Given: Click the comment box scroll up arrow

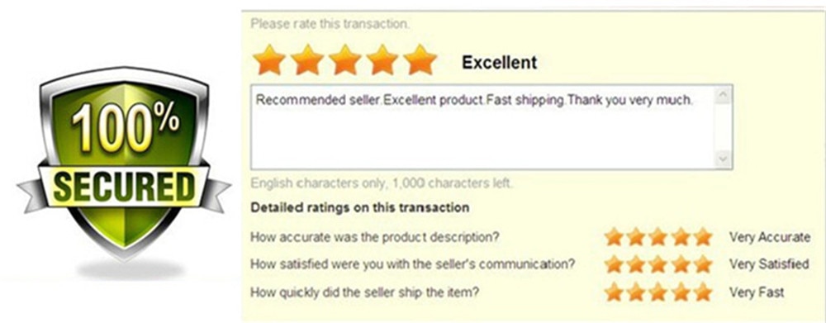Looking at the screenshot, I should click(723, 95).
